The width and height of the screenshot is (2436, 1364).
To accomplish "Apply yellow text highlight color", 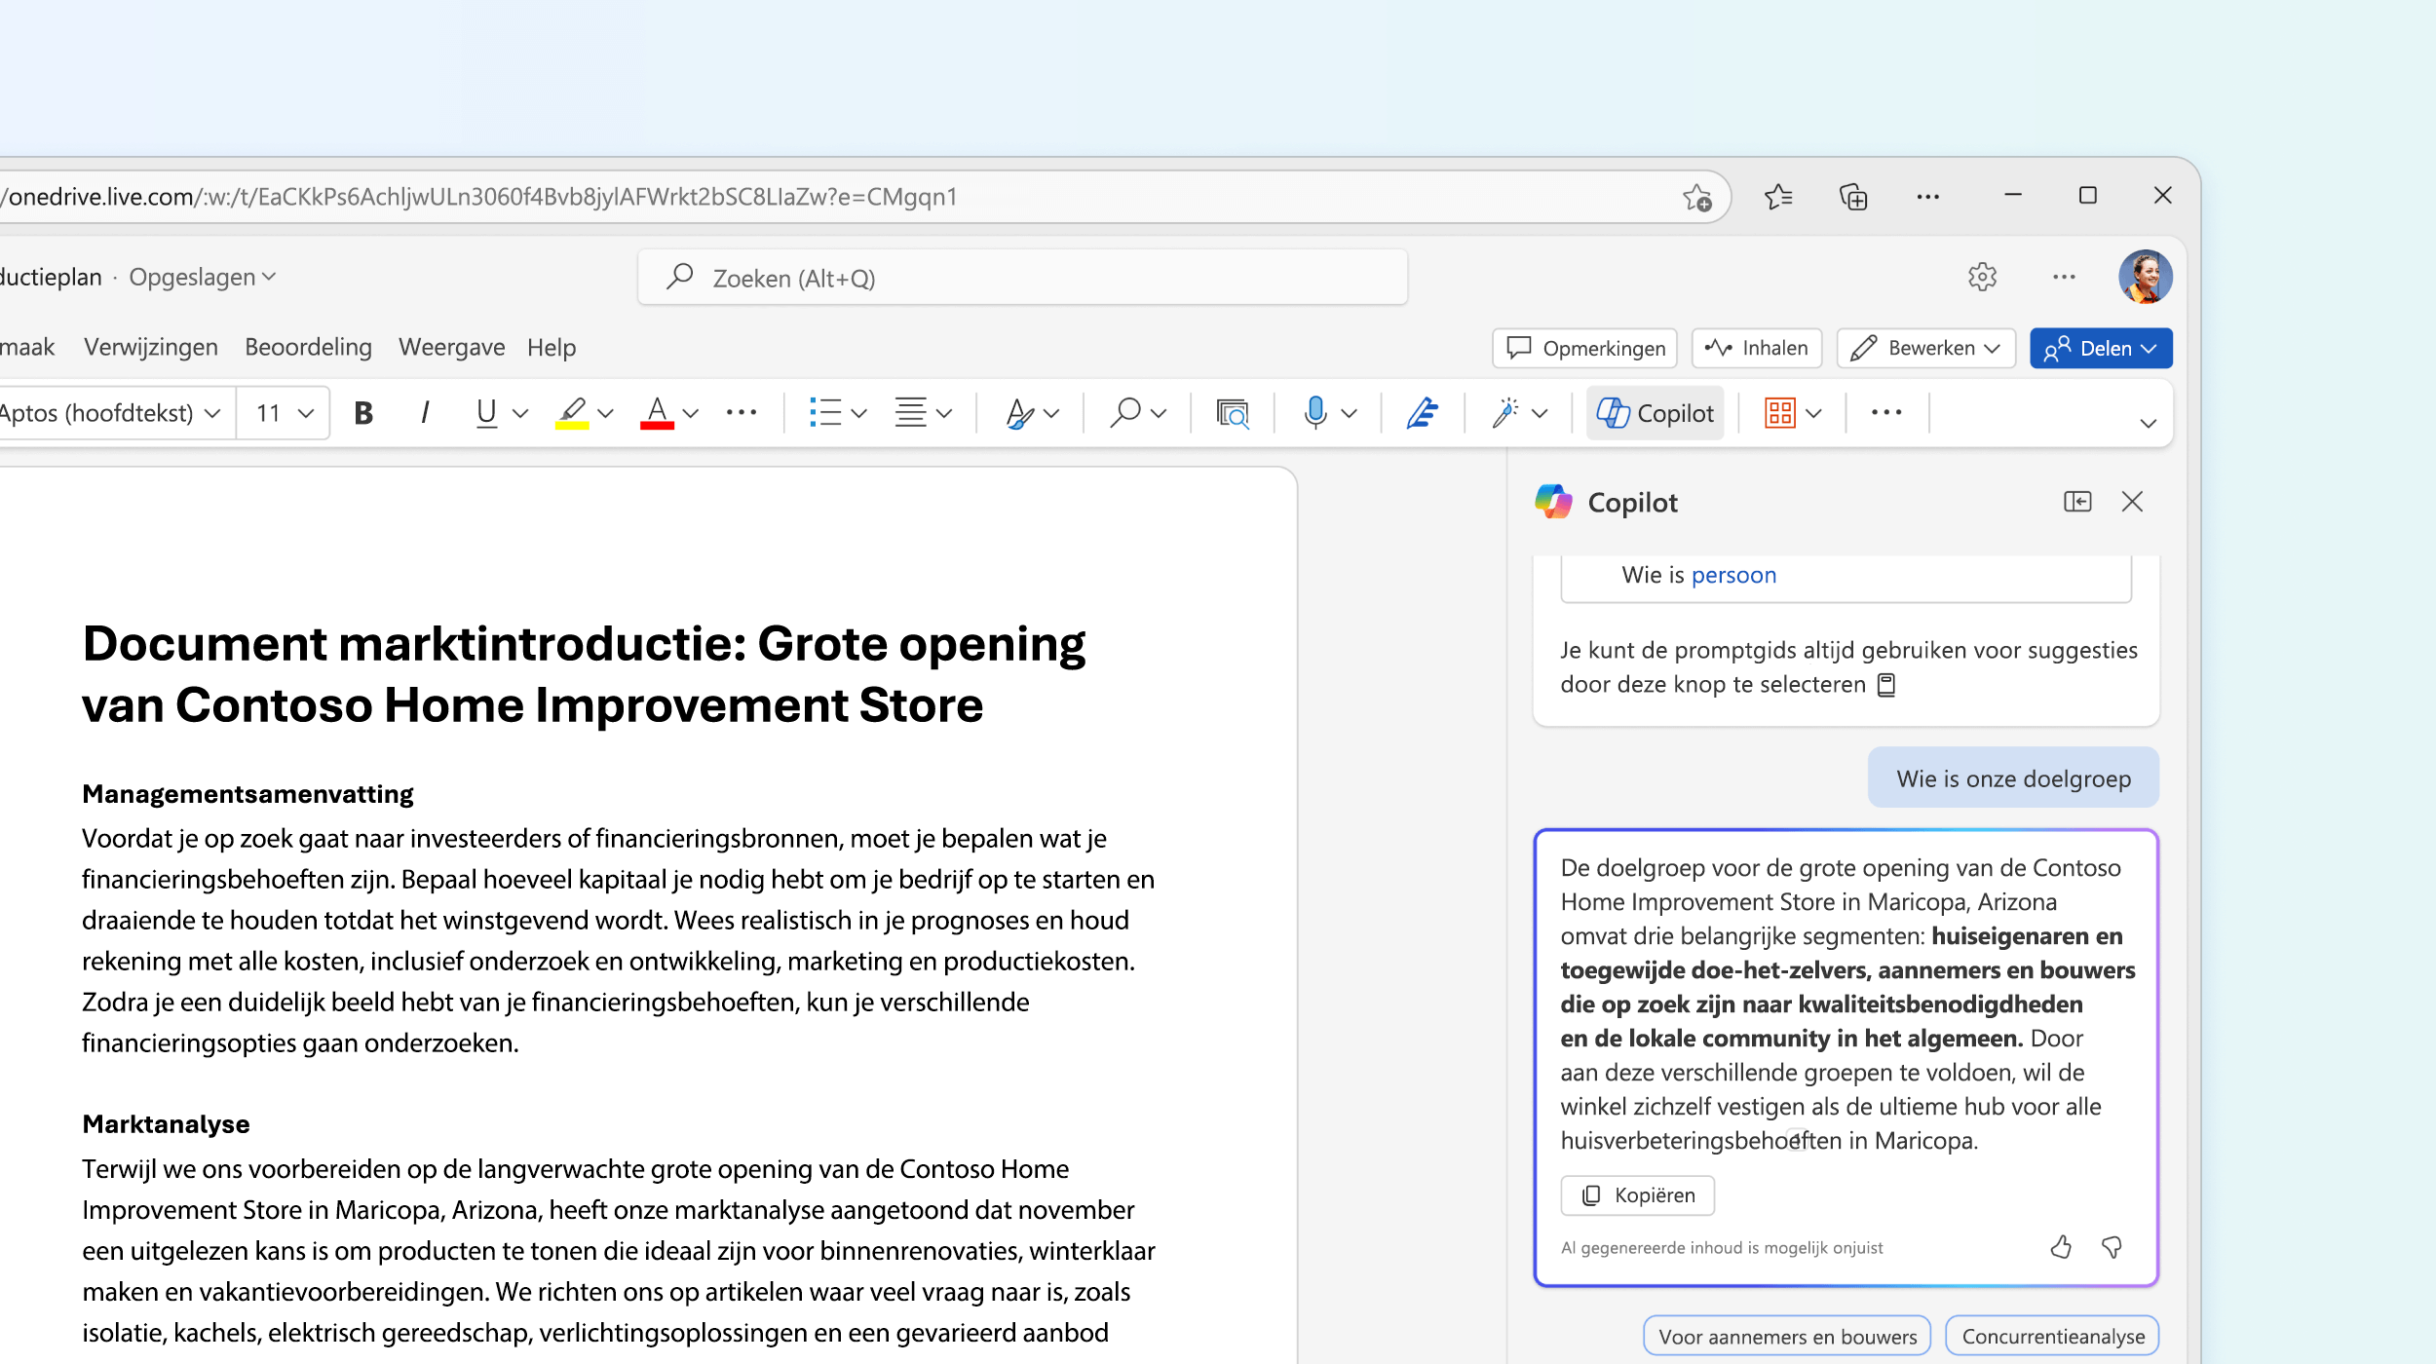I will pos(572,413).
